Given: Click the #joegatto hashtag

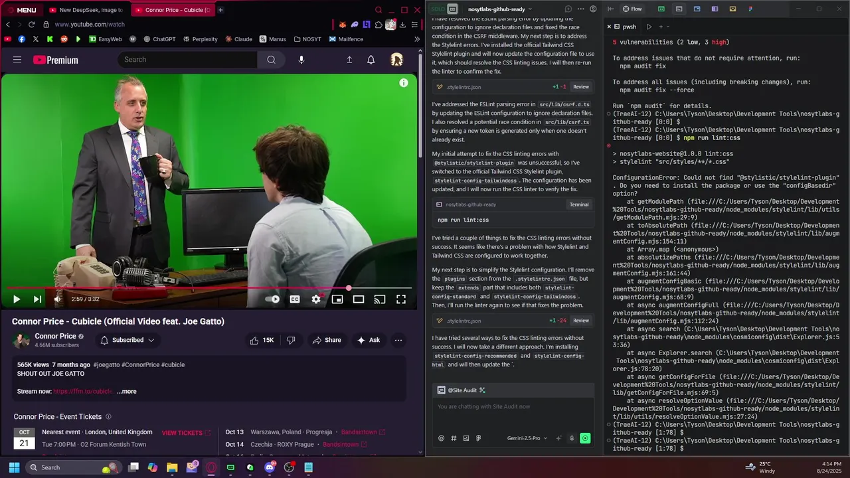Looking at the screenshot, I should (106, 364).
